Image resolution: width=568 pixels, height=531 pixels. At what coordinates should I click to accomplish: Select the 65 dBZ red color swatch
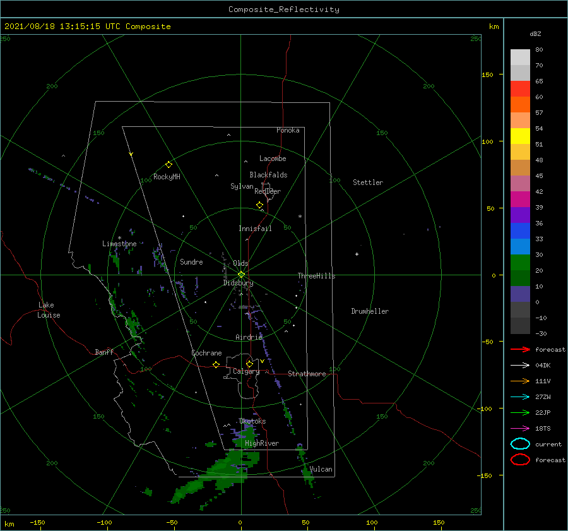520,89
